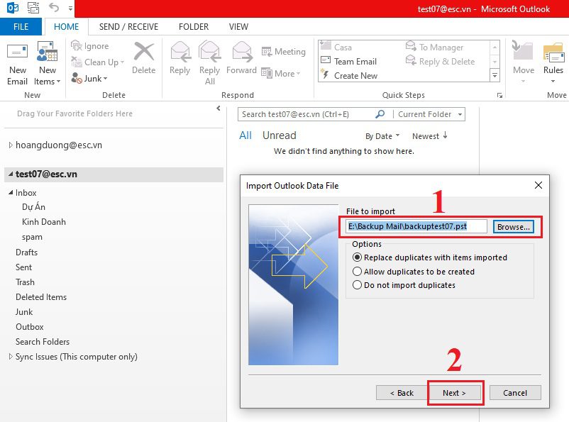This screenshot has height=422, width=569.
Task: Switch to the FOLDER tab
Action: 194,27
